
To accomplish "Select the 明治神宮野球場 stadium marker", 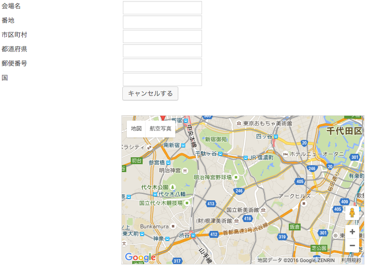I will pyautogui.click(x=236, y=177).
